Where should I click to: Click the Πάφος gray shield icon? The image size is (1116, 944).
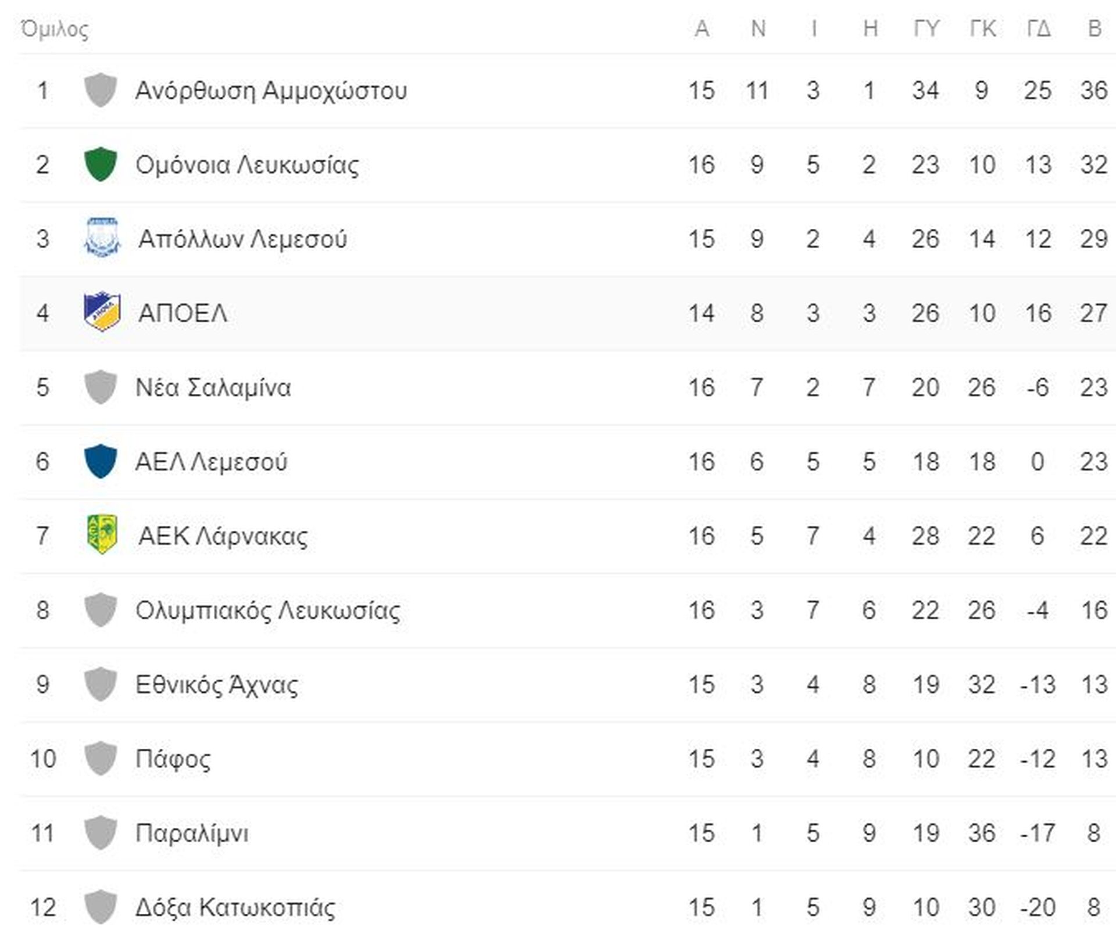point(101,758)
